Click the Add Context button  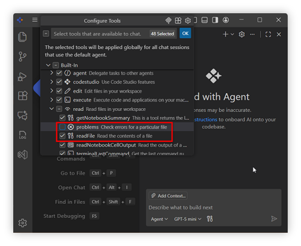(168, 196)
